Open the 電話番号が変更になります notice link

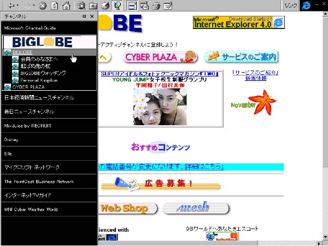coord(161,167)
